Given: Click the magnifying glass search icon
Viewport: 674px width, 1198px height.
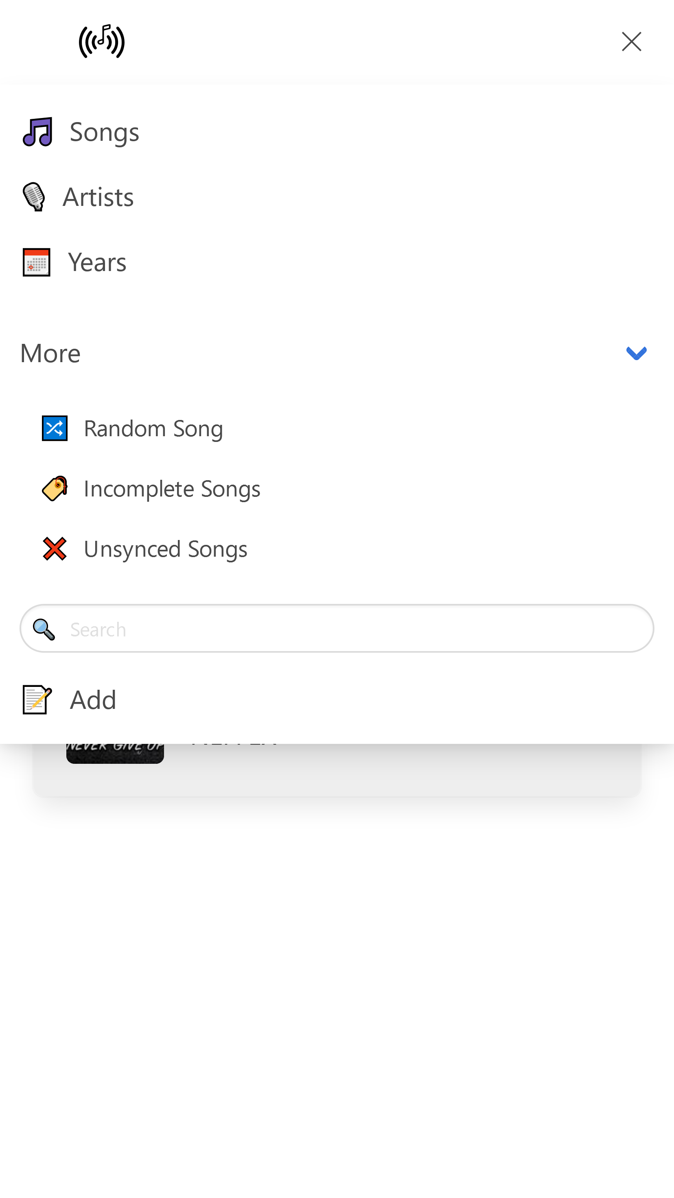Looking at the screenshot, I should [44, 629].
